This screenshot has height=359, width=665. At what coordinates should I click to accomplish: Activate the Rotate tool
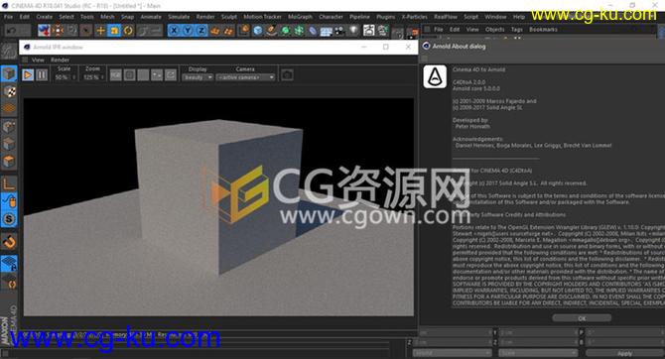pos(128,30)
